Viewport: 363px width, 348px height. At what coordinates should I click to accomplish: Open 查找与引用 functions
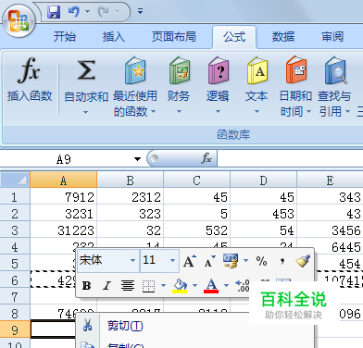tap(334, 86)
